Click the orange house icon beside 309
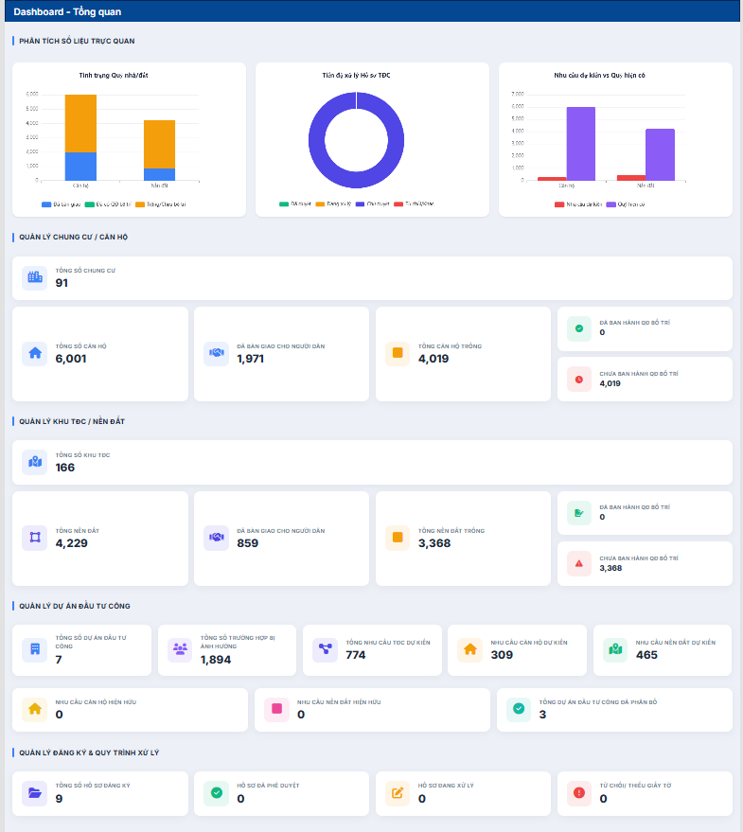The image size is (743, 832). click(x=470, y=649)
